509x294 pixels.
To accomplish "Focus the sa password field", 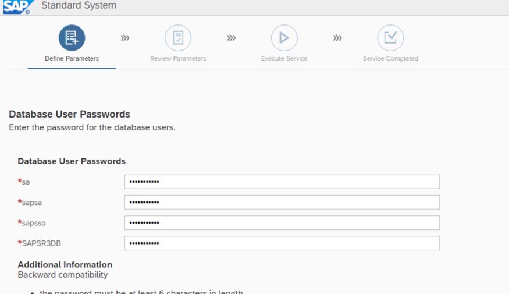I will click(x=282, y=182).
